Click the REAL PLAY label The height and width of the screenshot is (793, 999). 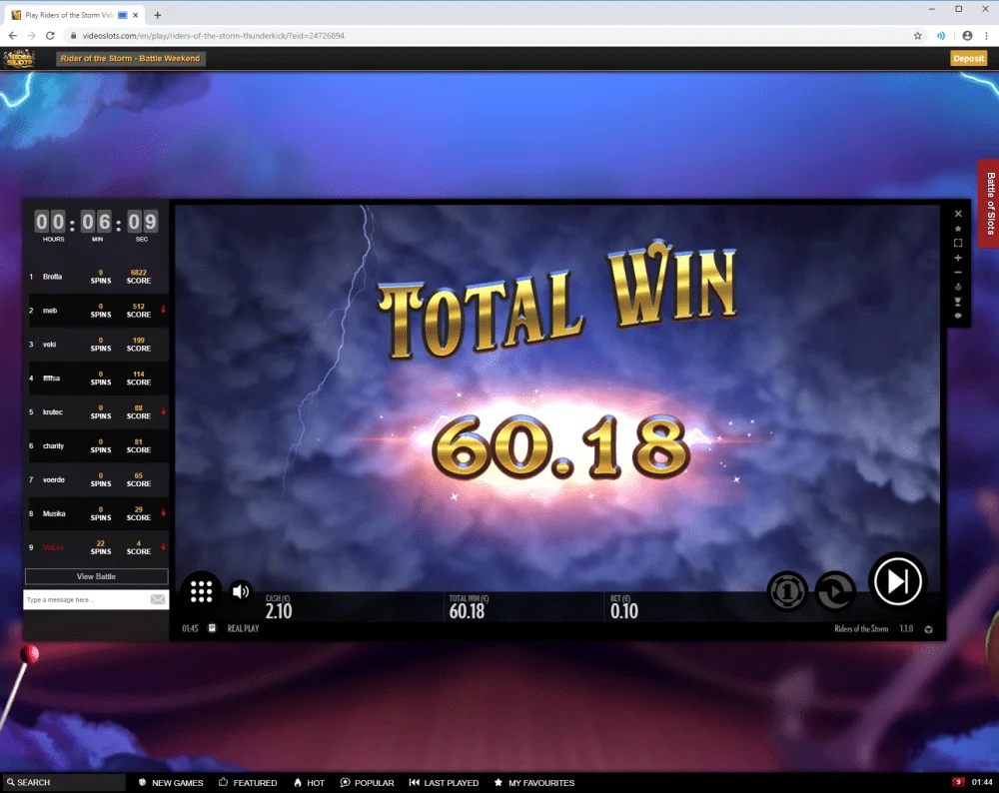click(243, 628)
